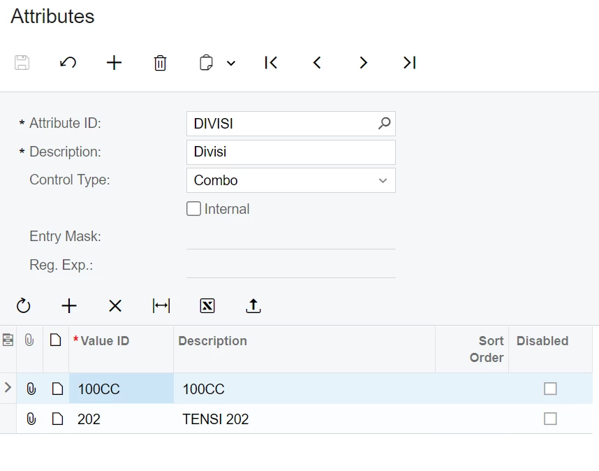
Task: Go to the next attribute record
Action: [363, 63]
